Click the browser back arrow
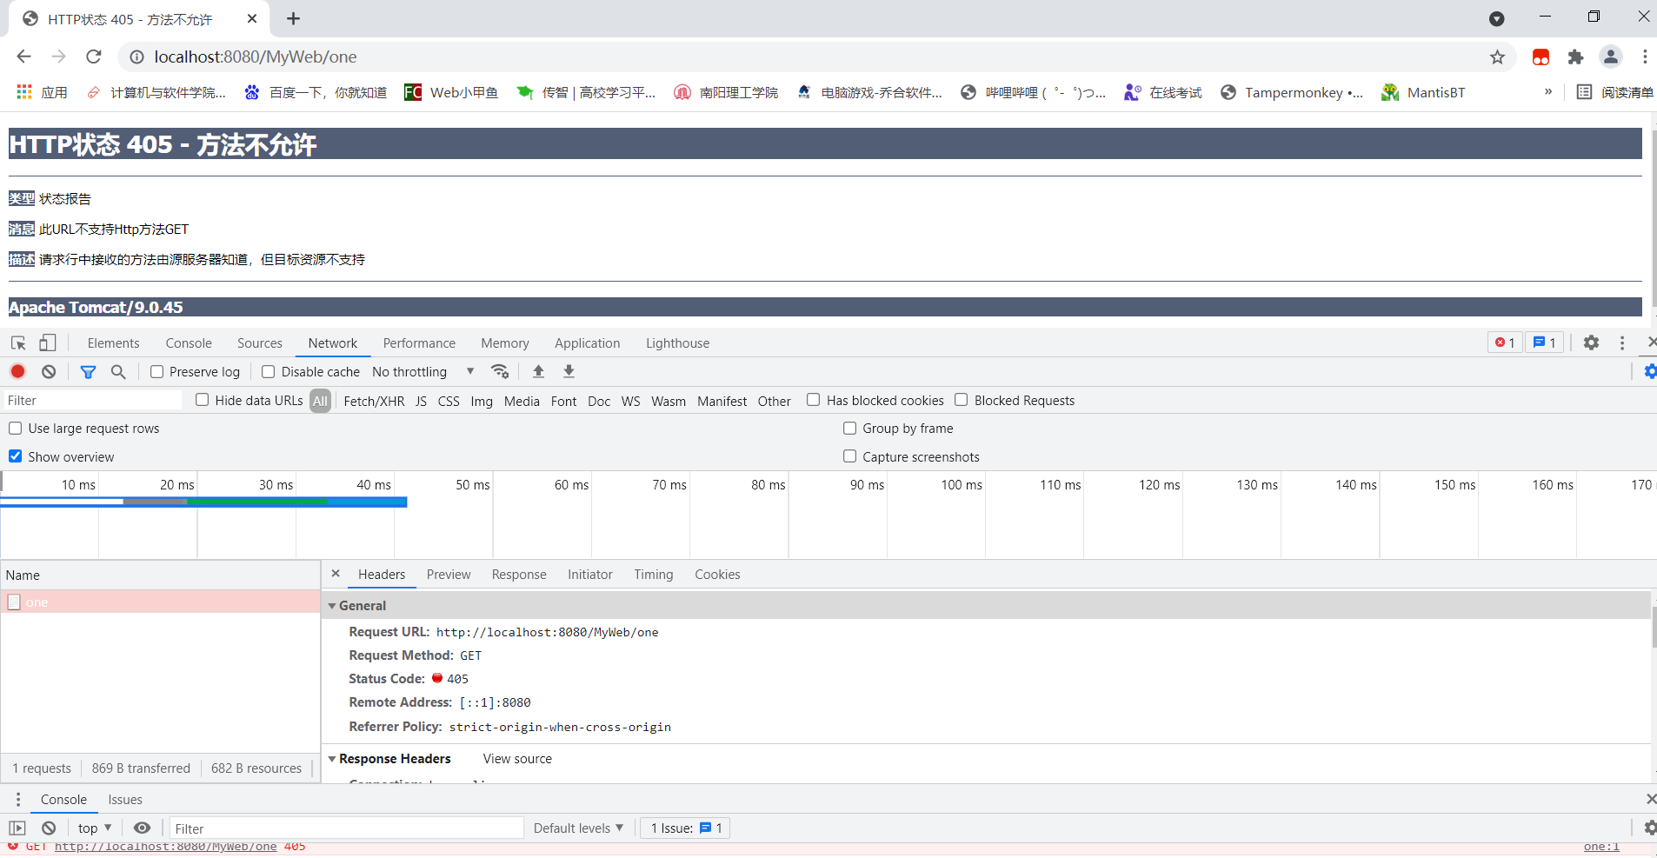The width and height of the screenshot is (1657, 858). point(23,57)
